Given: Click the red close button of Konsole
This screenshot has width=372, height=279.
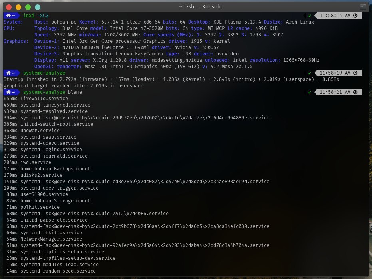Looking at the screenshot, I should click(9, 7).
